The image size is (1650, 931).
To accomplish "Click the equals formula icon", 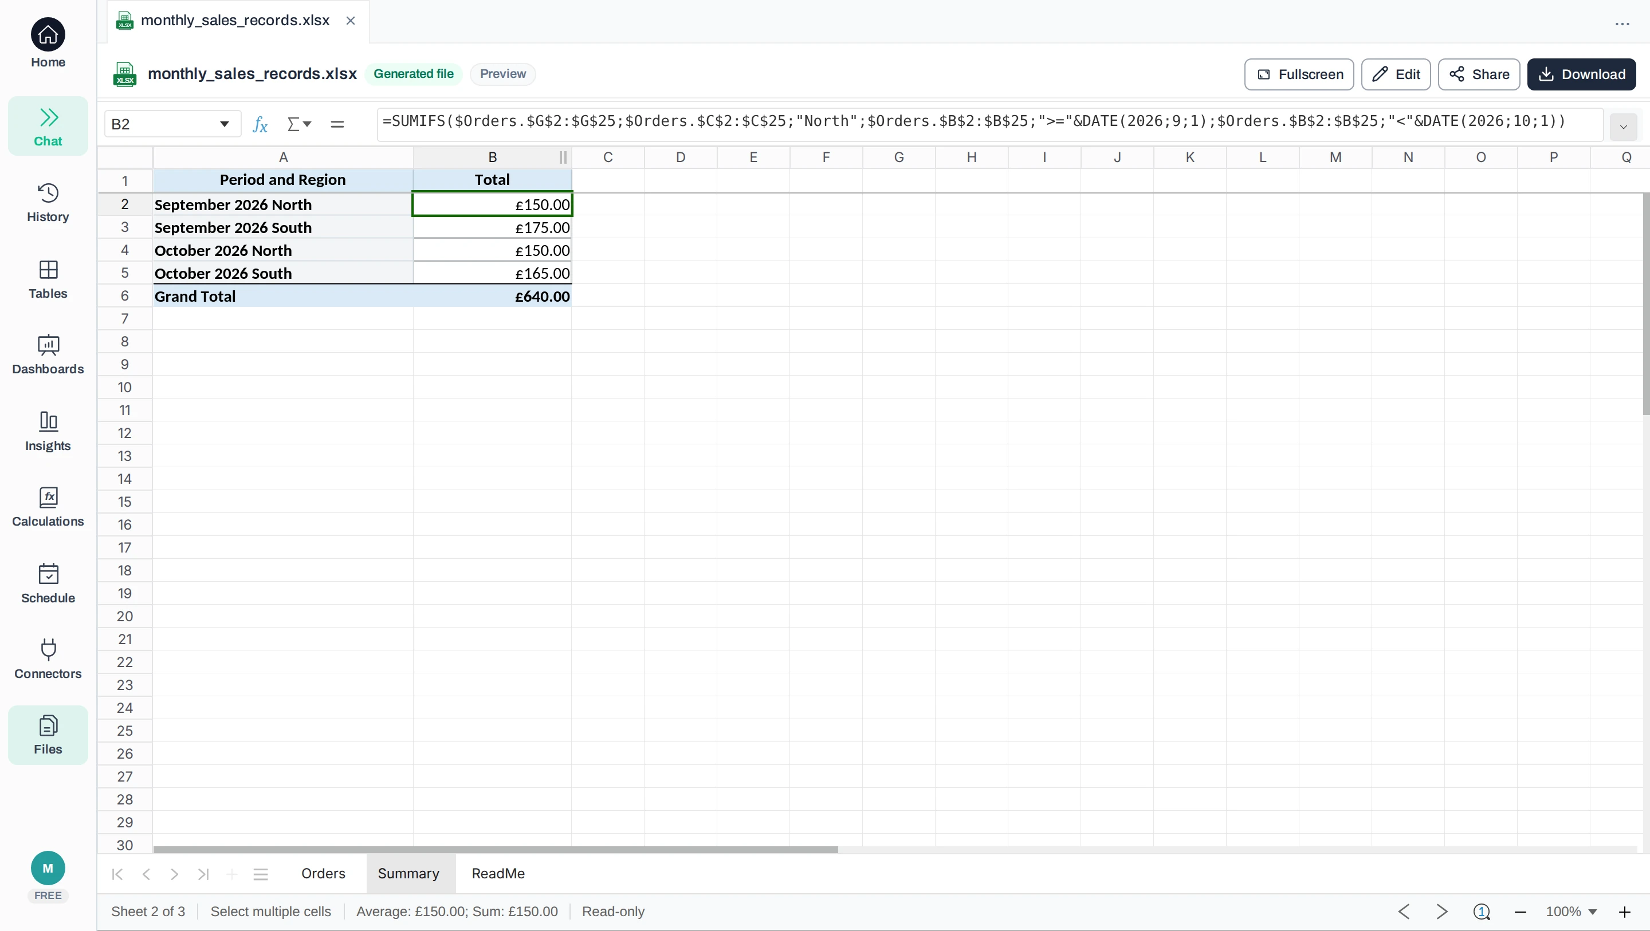I will tap(337, 124).
